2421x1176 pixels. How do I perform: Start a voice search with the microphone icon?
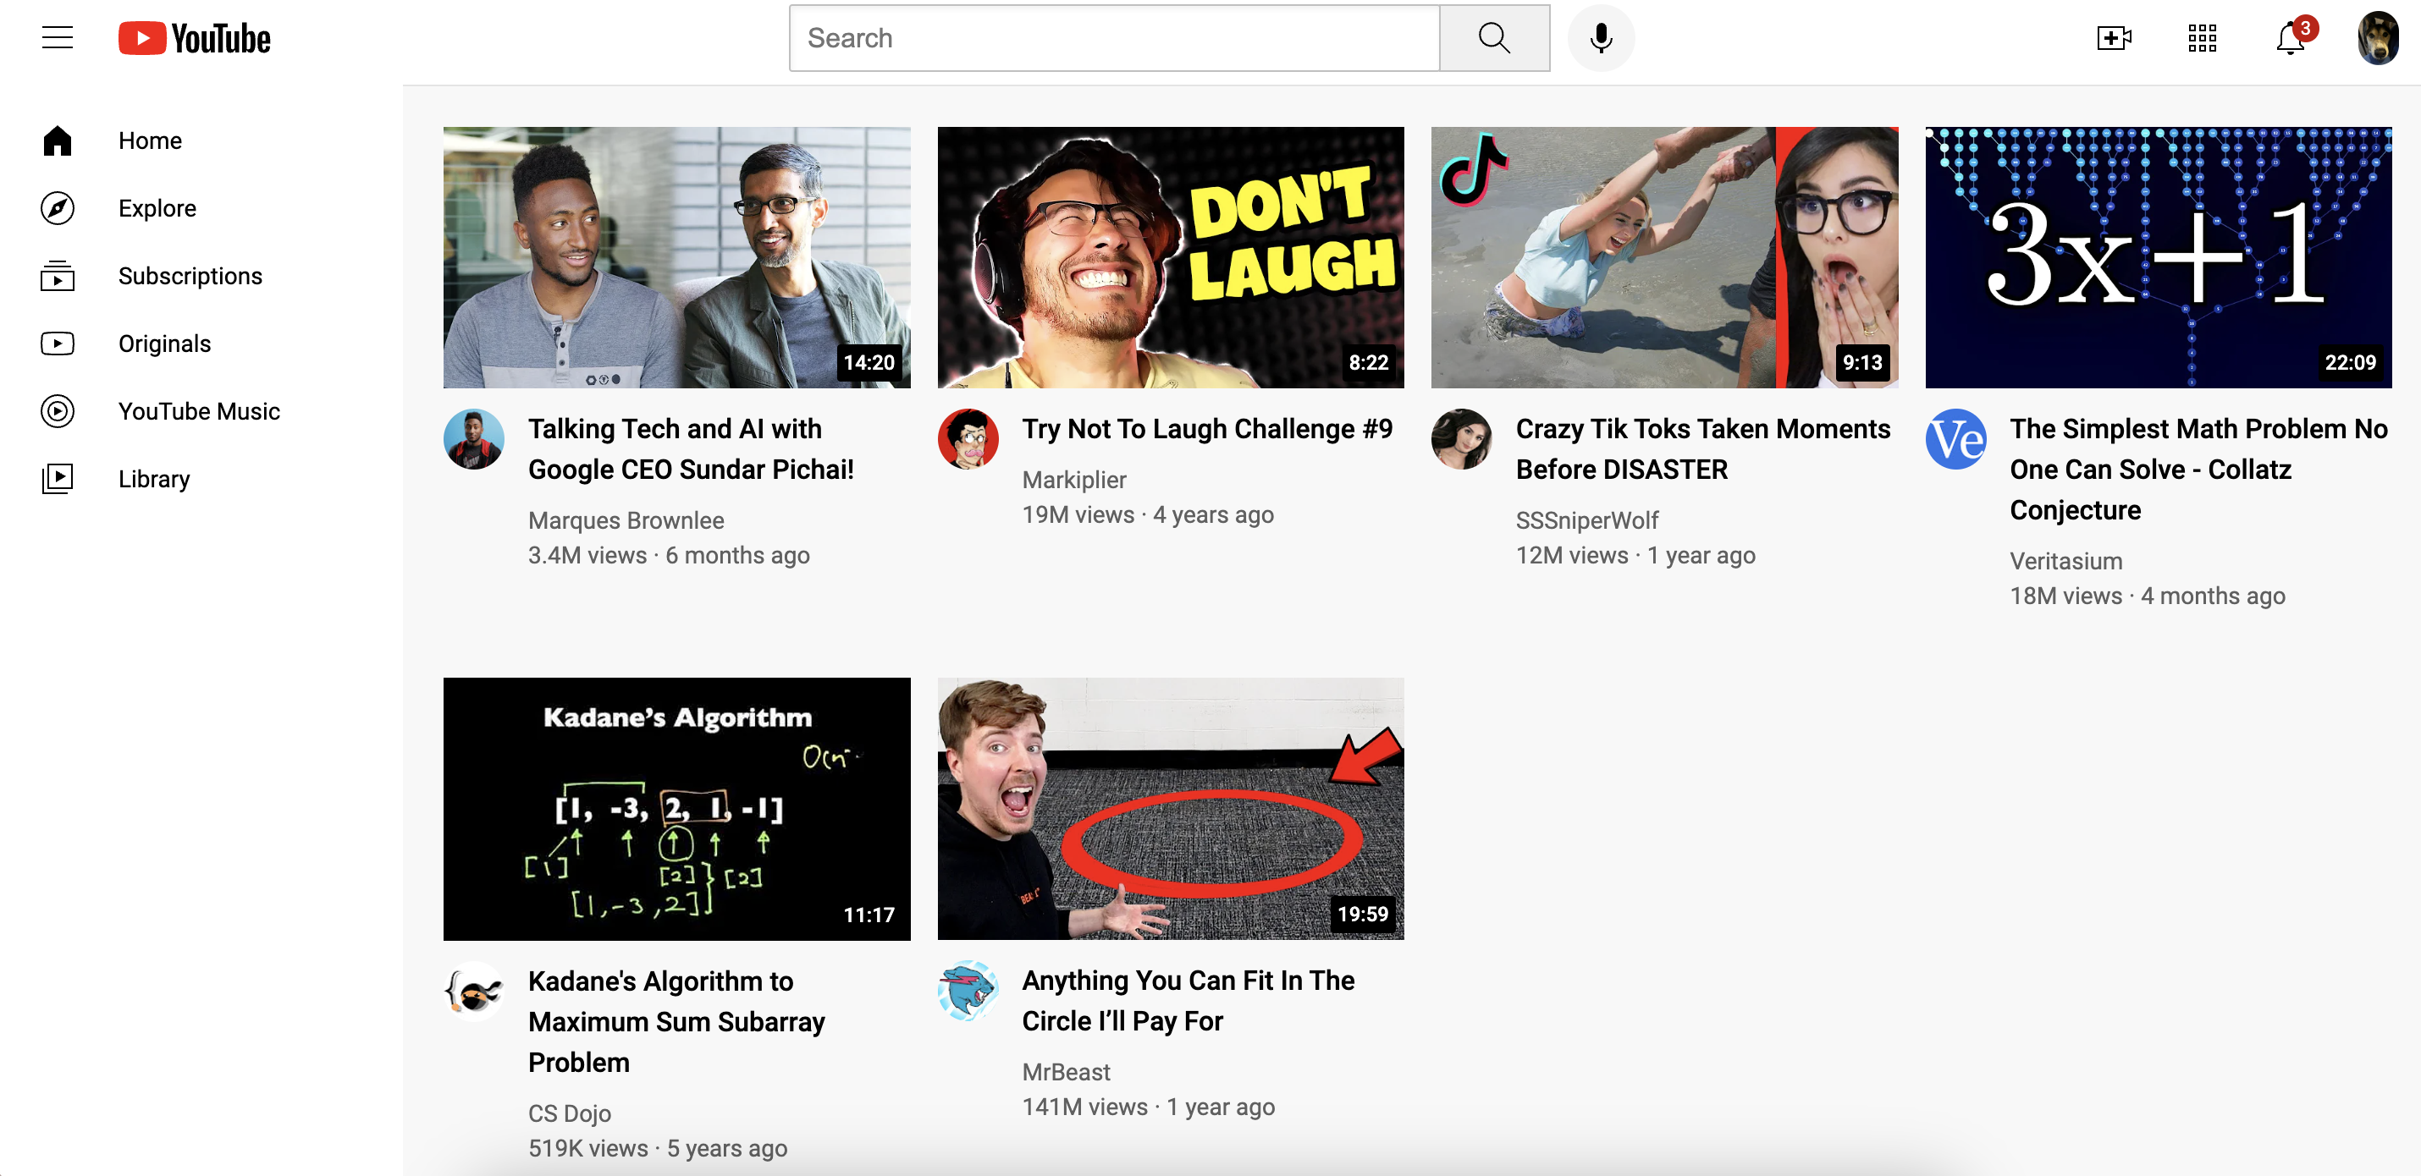pyautogui.click(x=1600, y=37)
